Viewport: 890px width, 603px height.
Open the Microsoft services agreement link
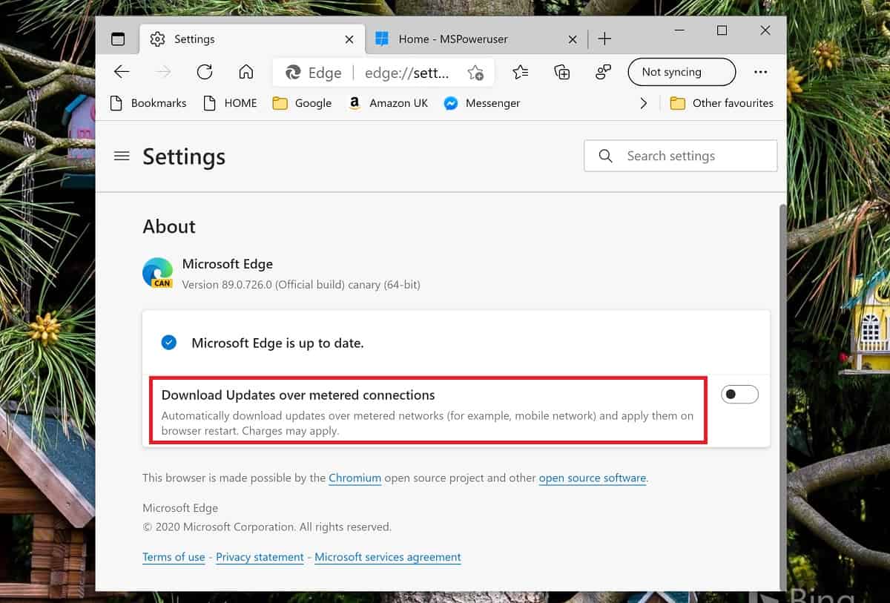coord(388,557)
